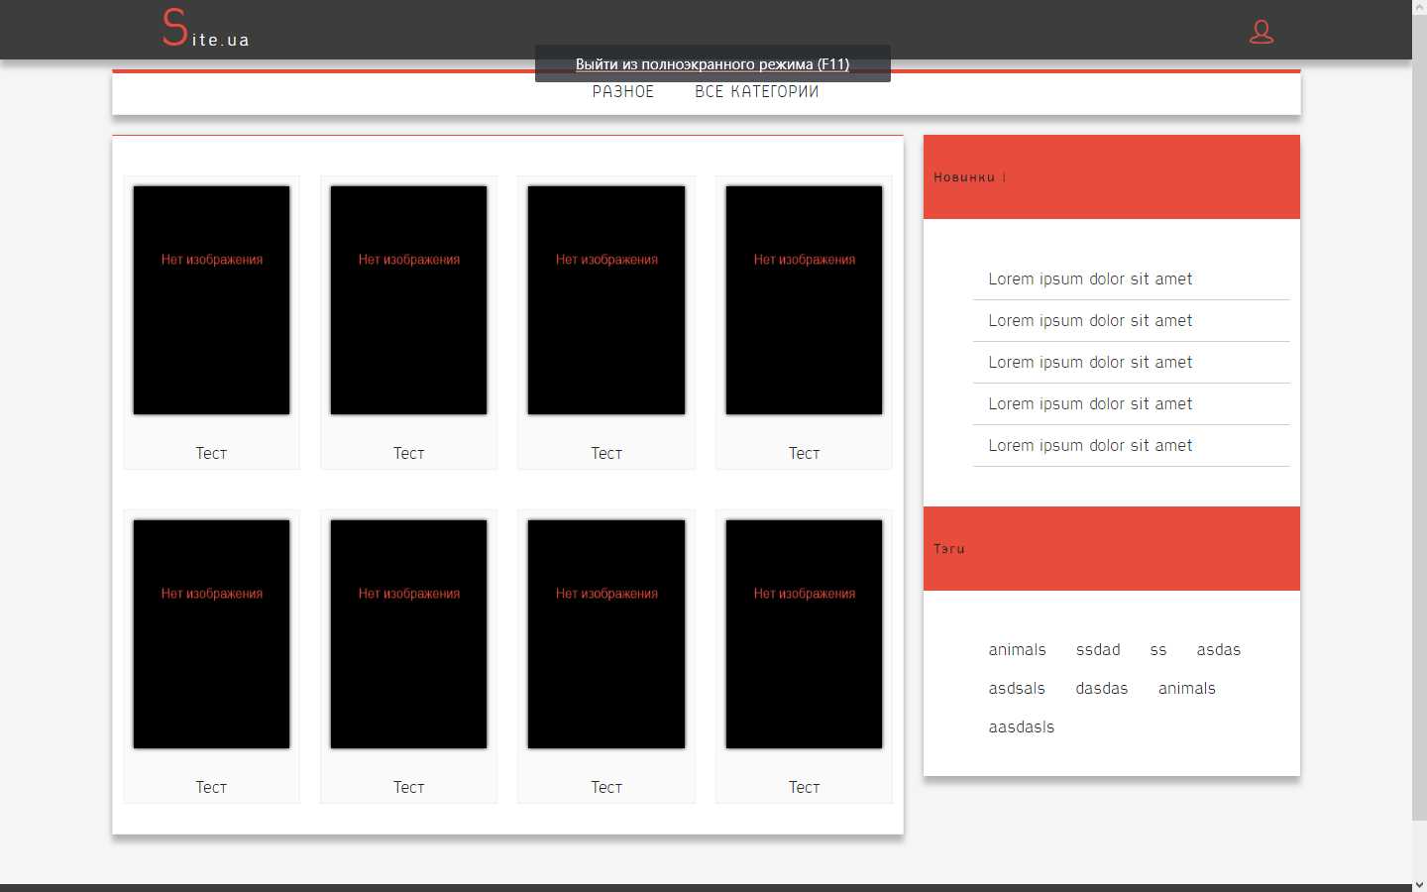Open the first Lorem ipsum link in Новинки

(x=1089, y=279)
